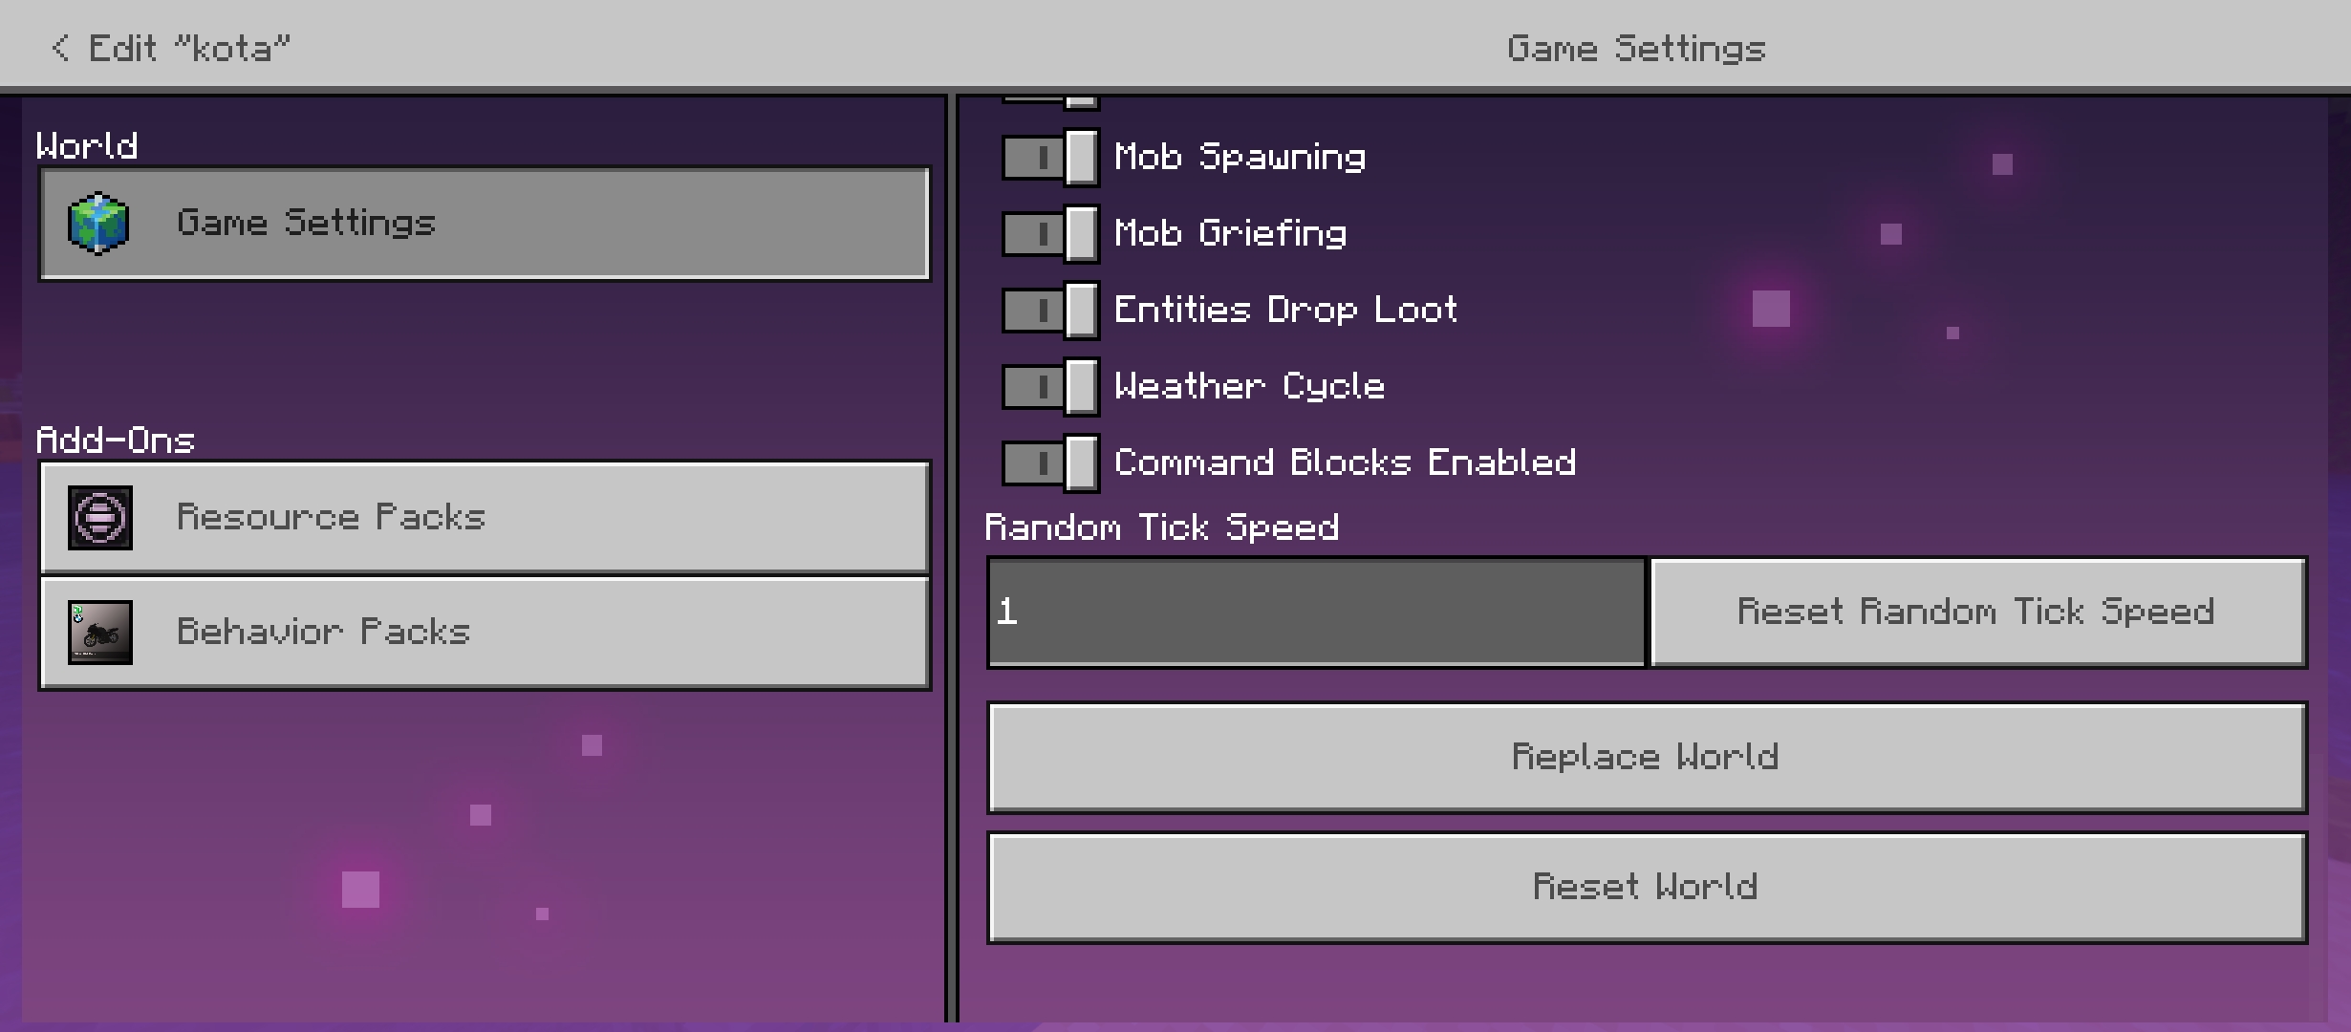Click the Reset Random Tick Speed button
The image size is (2351, 1032).
[x=1978, y=613]
